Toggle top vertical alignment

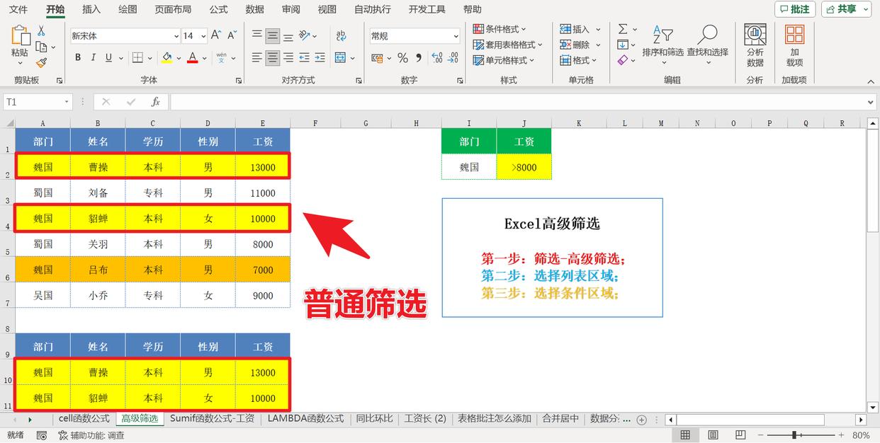pyautogui.click(x=257, y=35)
